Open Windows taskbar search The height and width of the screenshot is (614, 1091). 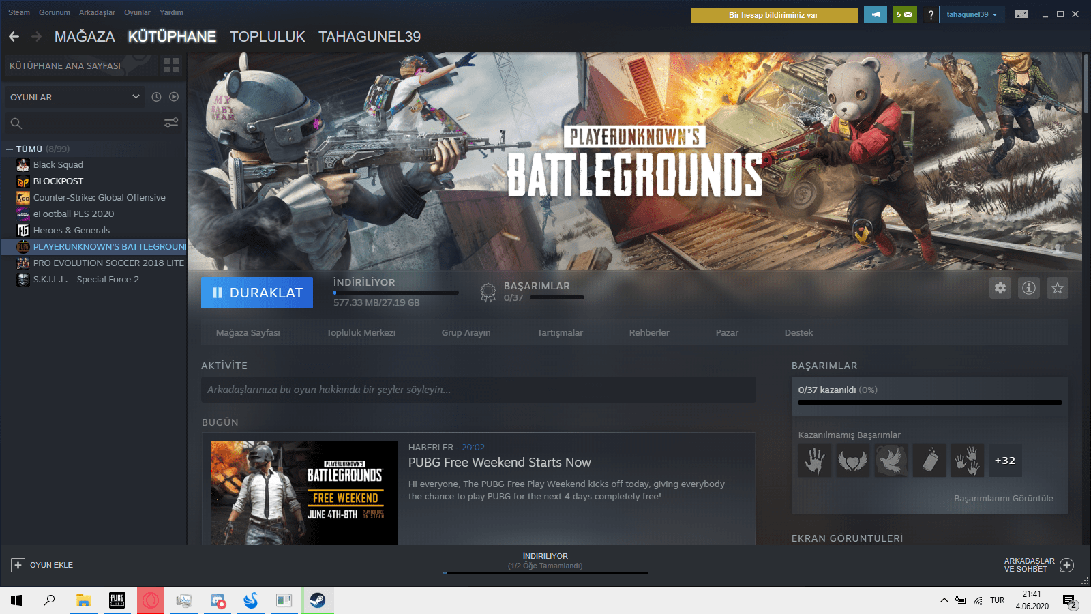coord(49,600)
